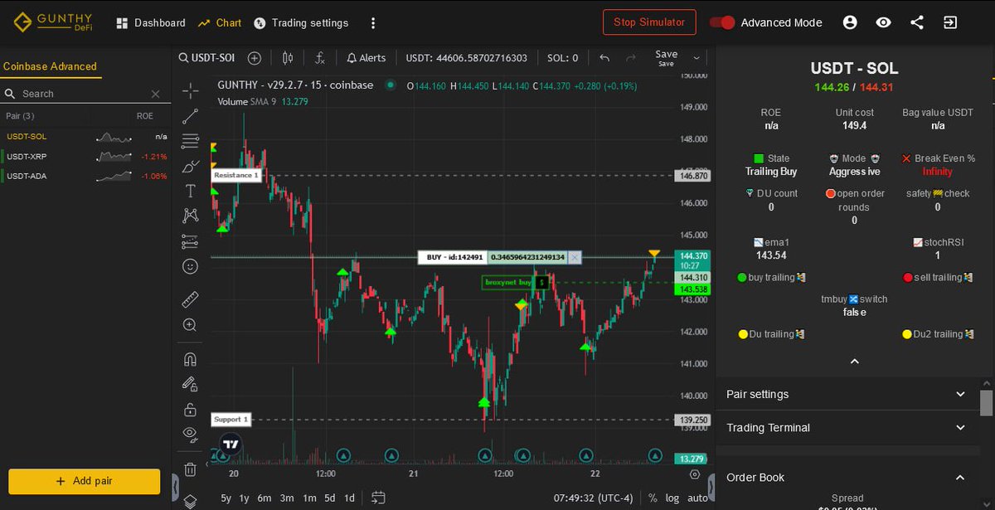Select the zoom in tool
Viewport: 995px width, 510px height.
[190, 325]
